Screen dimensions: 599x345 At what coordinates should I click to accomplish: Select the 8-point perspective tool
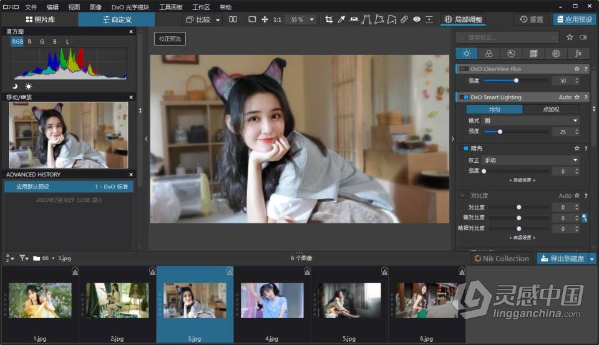[x=392, y=19]
